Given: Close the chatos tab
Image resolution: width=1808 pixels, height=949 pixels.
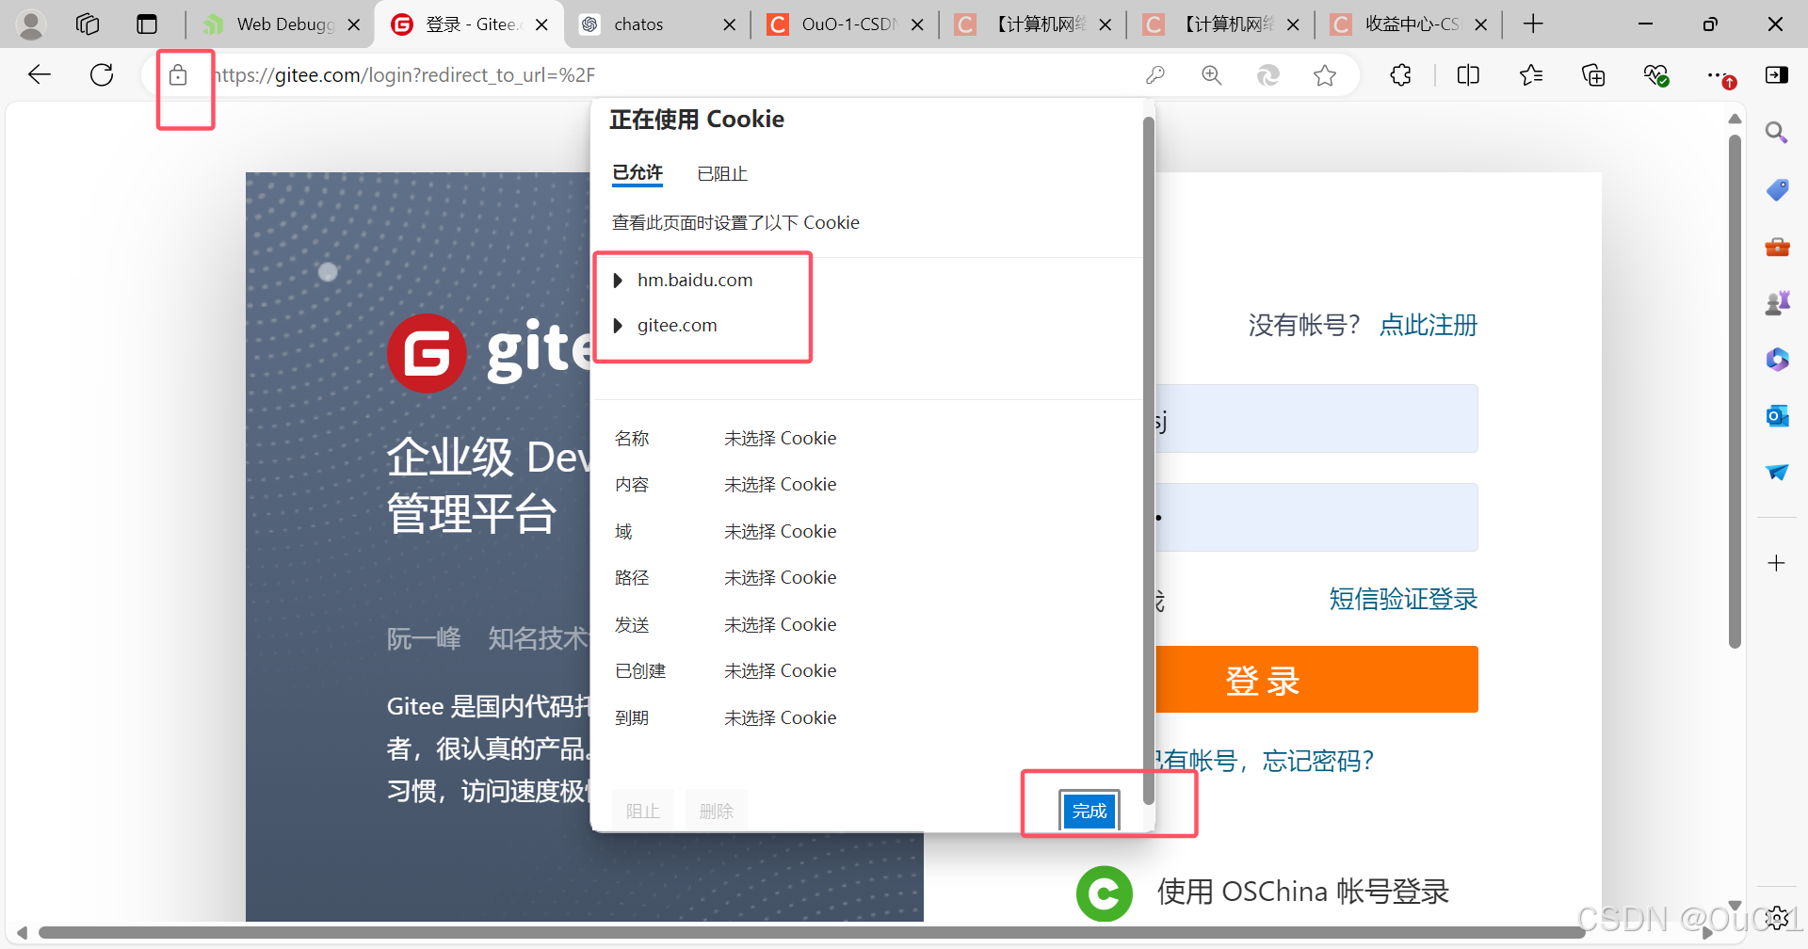Looking at the screenshot, I should [729, 24].
